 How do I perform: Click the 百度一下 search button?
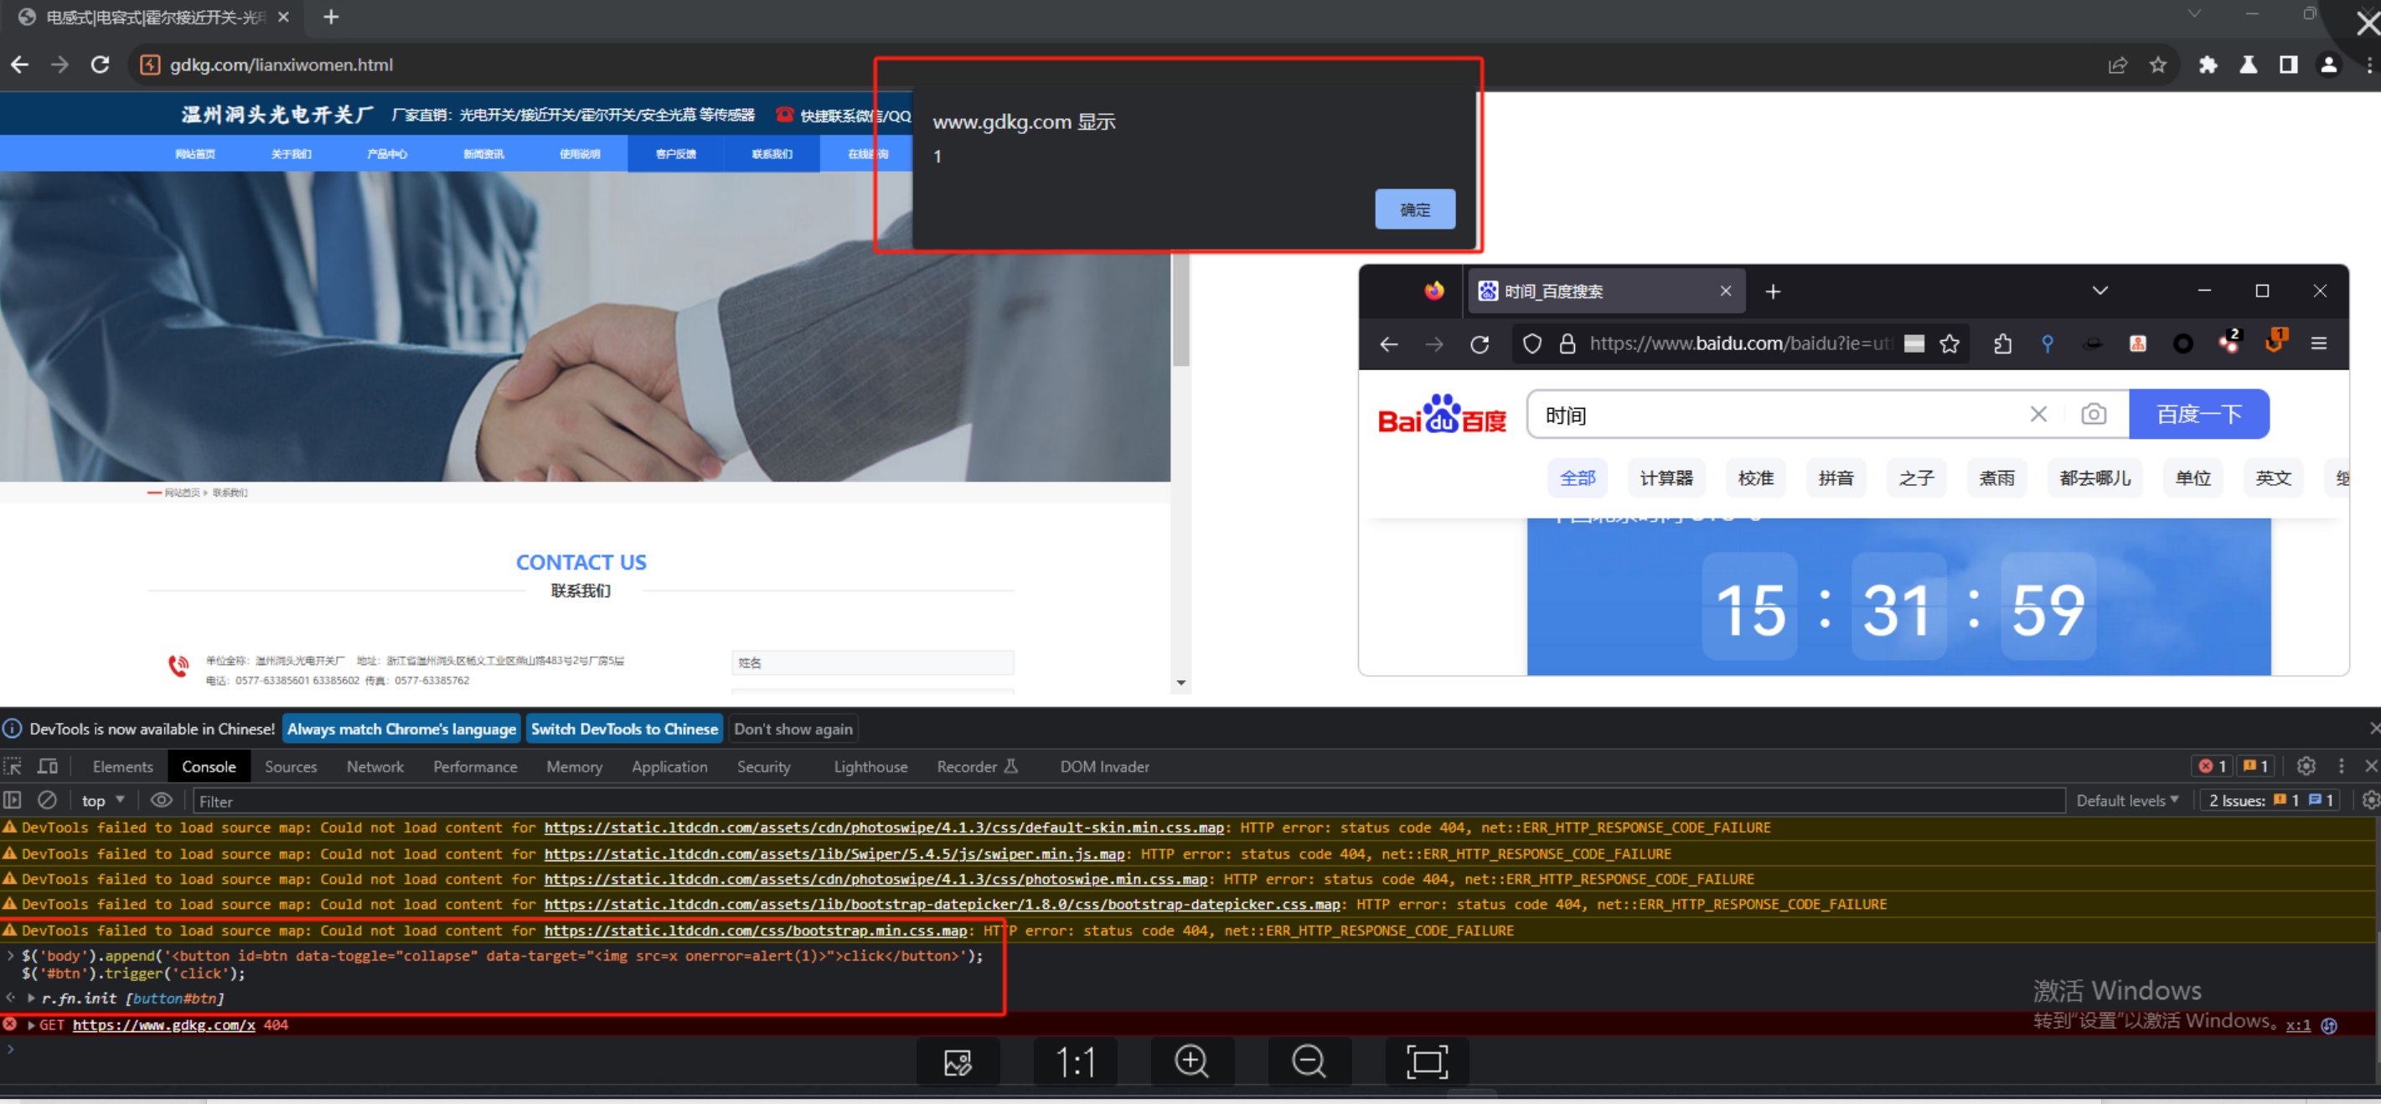2198,414
